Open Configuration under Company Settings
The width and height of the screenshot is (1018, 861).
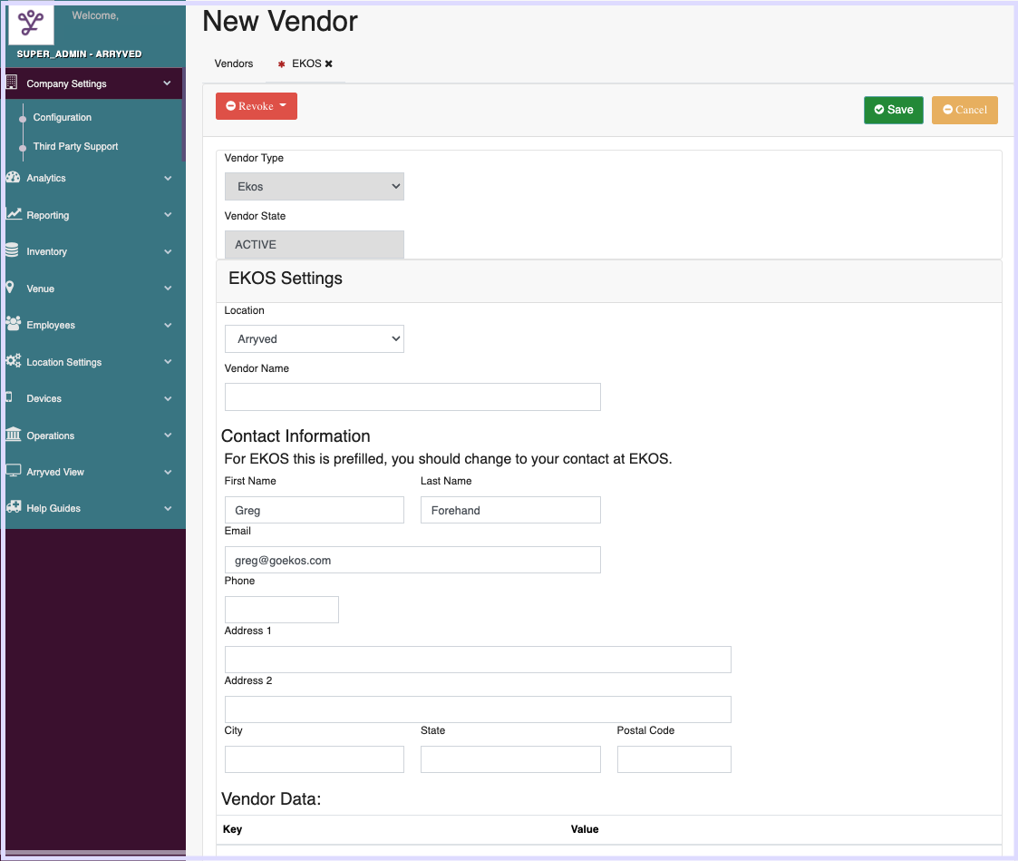point(63,118)
